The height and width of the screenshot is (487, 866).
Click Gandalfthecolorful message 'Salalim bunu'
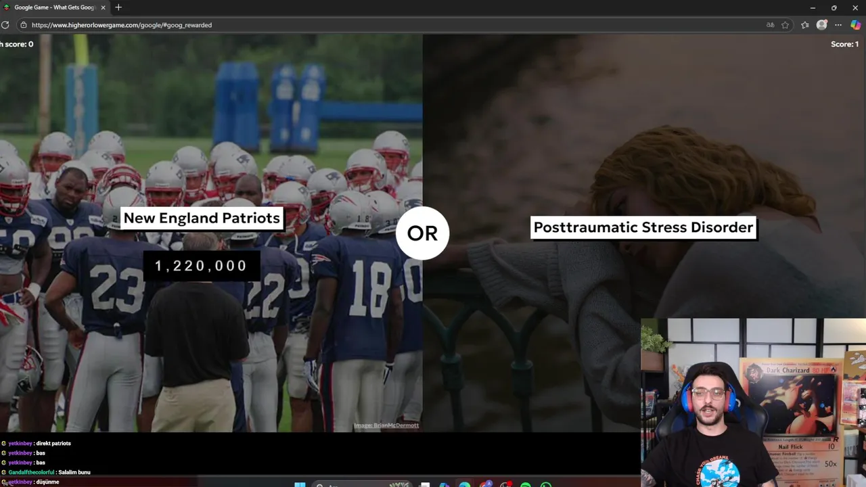[74, 472]
